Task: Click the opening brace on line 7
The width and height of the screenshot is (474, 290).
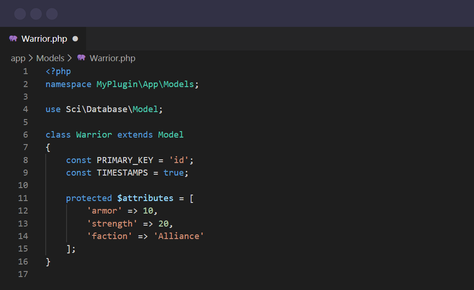Action: tap(48, 148)
